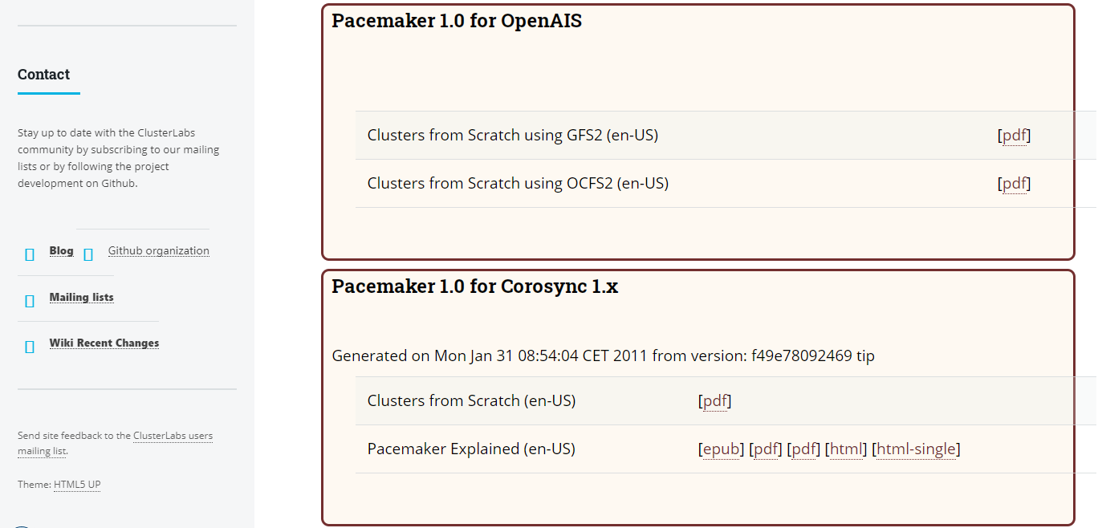The width and height of the screenshot is (1098, 528).
Task: Click the Pacemaker 1.0 for OpenAIS heading
Action: click(457, 21)
